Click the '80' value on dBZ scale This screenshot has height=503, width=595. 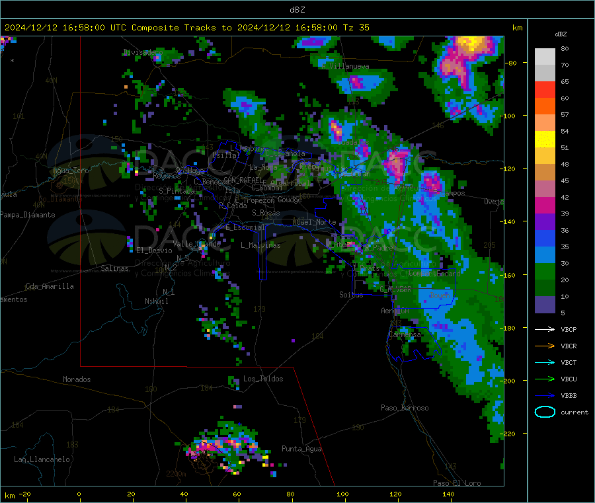[x=565, y=48]
